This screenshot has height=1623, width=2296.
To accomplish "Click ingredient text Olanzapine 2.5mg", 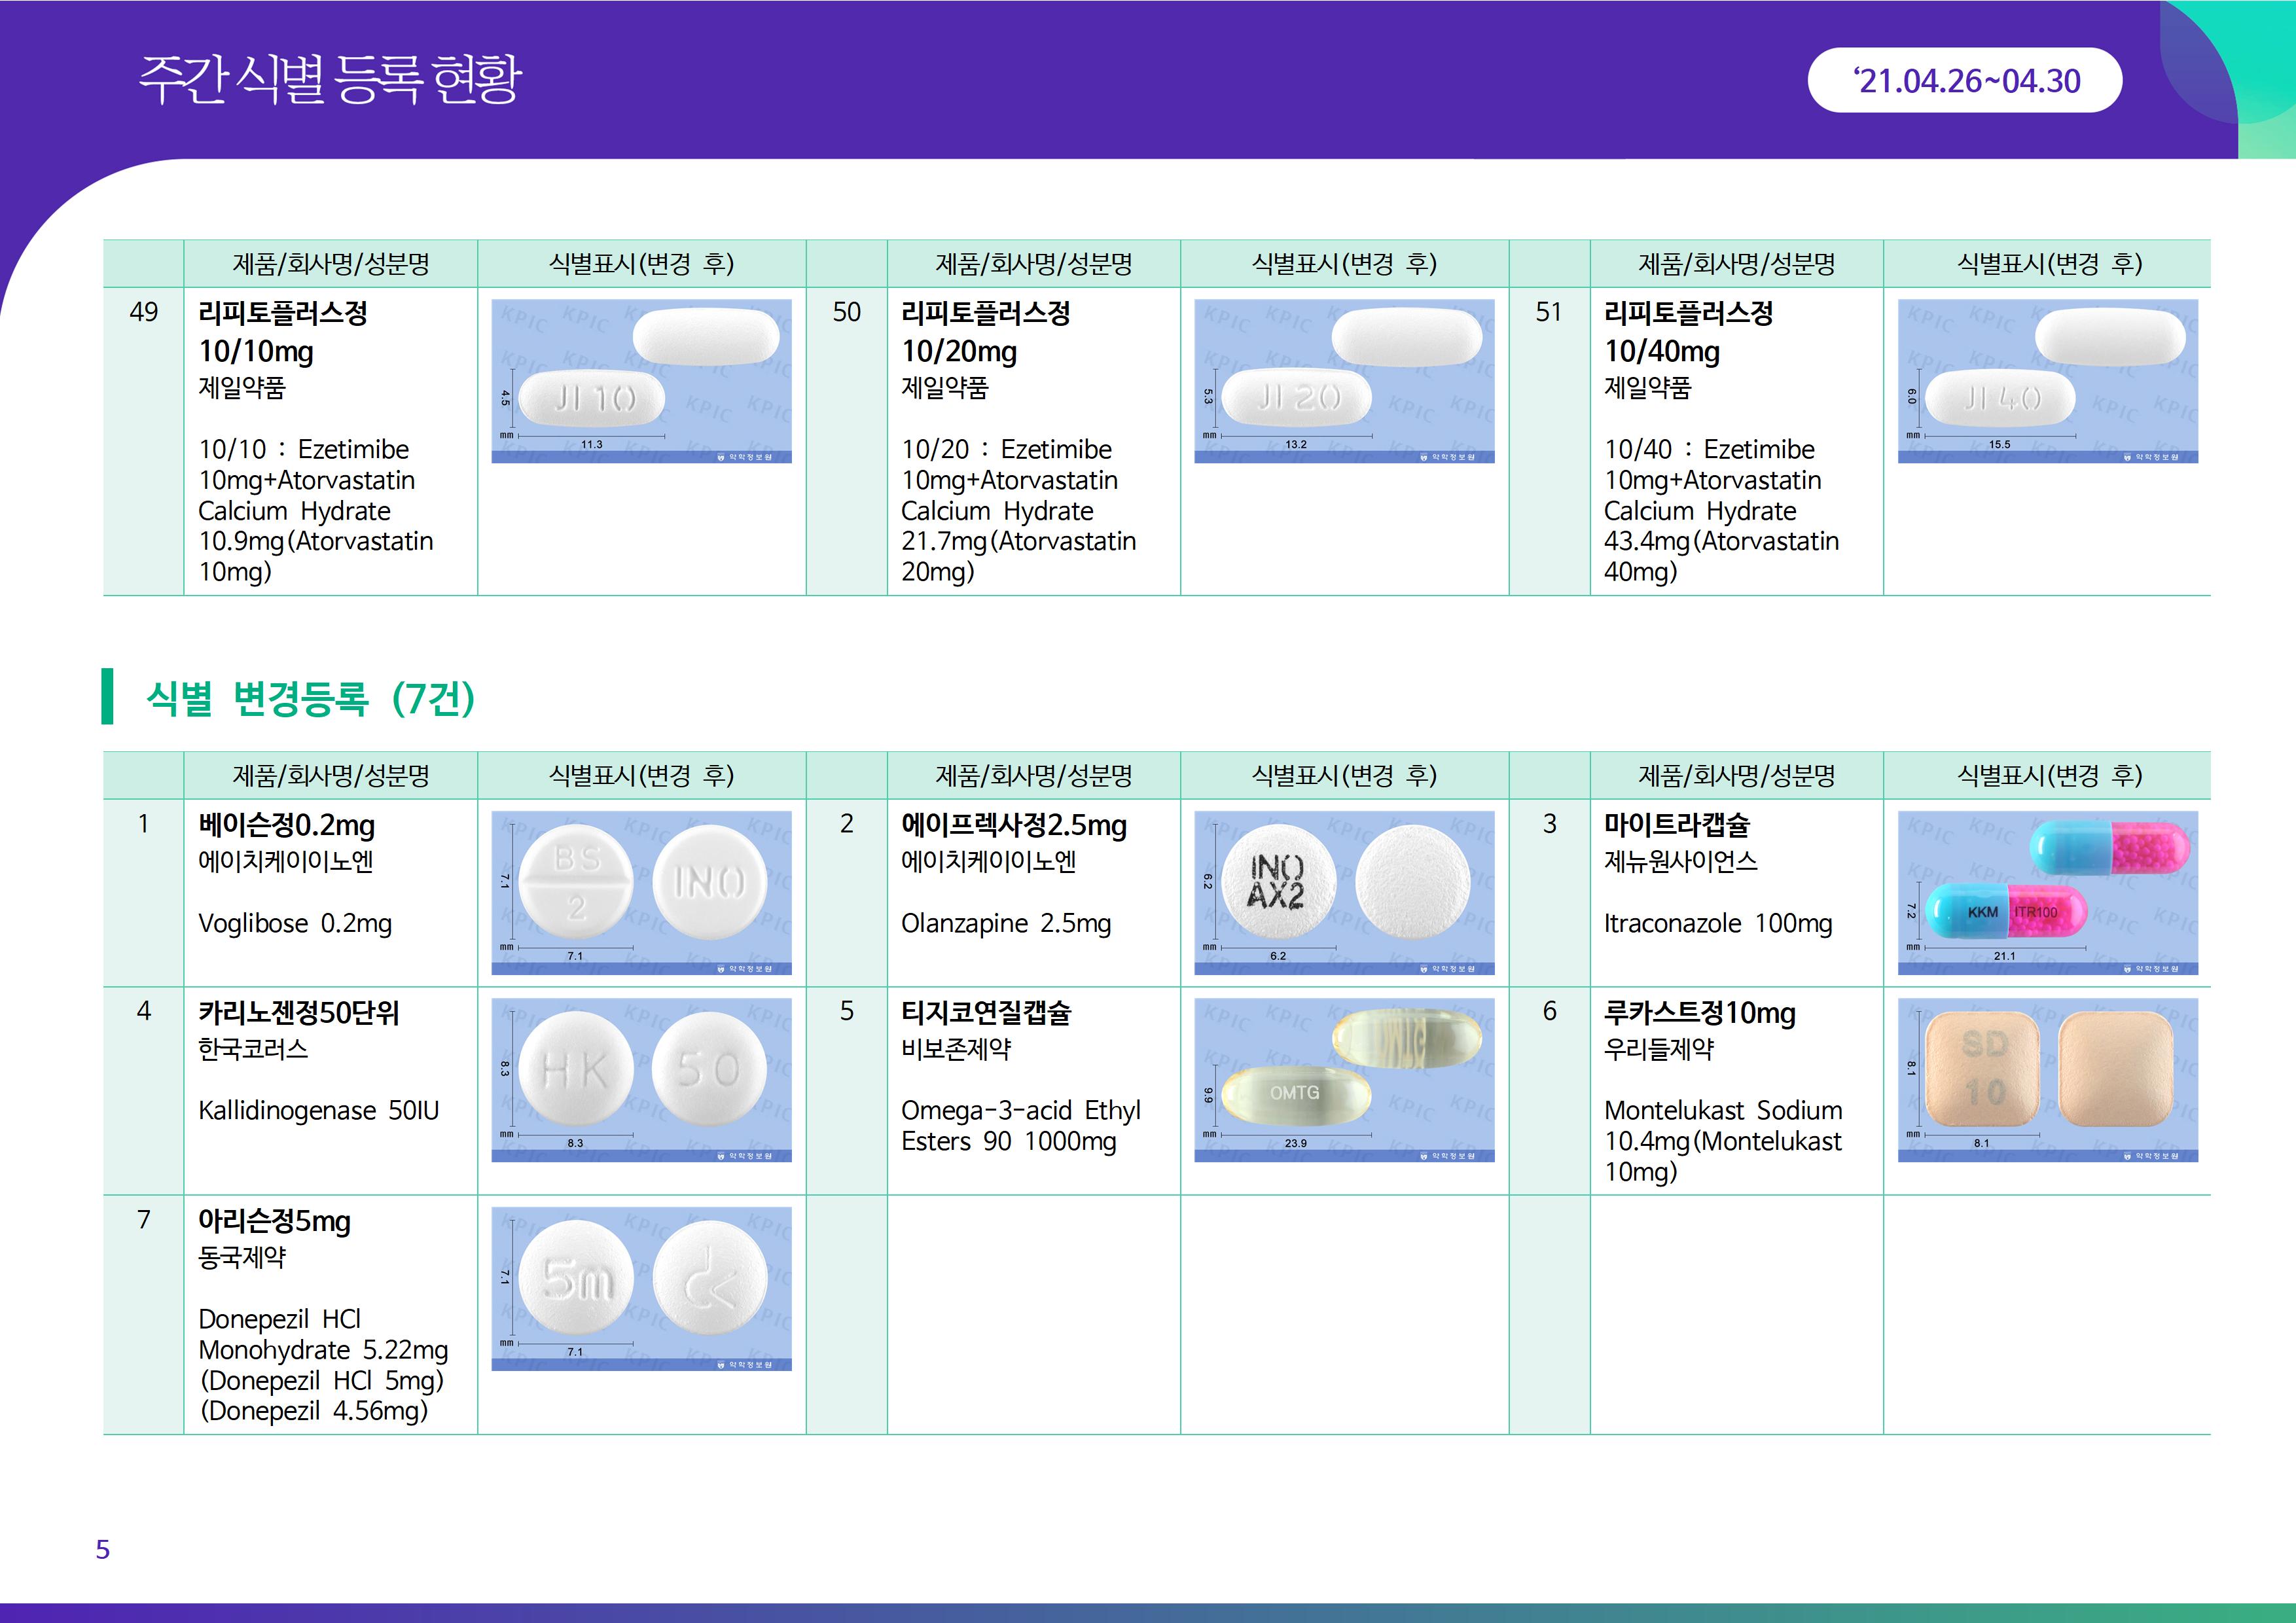I will 1005,923.
